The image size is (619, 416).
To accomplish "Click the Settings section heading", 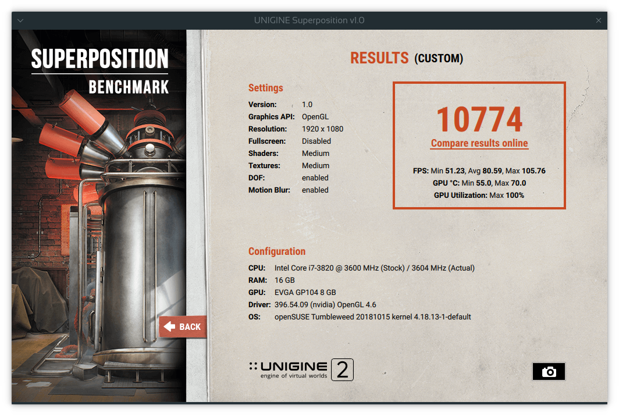I will click(x=265, y=88).
